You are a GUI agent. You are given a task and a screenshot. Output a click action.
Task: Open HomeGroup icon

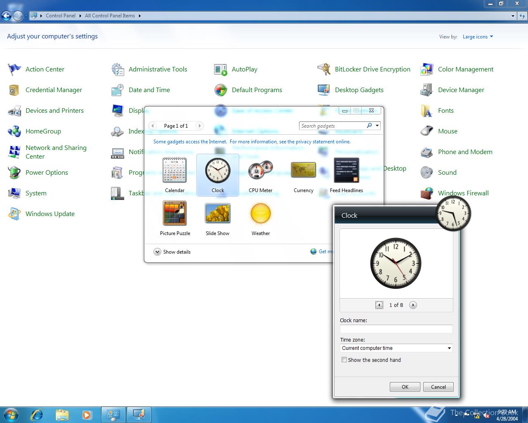click(x=14, y=131)
